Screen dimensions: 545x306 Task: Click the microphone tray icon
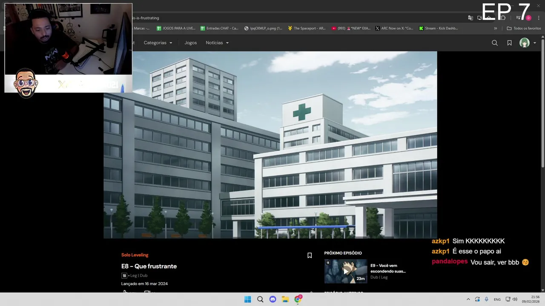coord(487,299)
